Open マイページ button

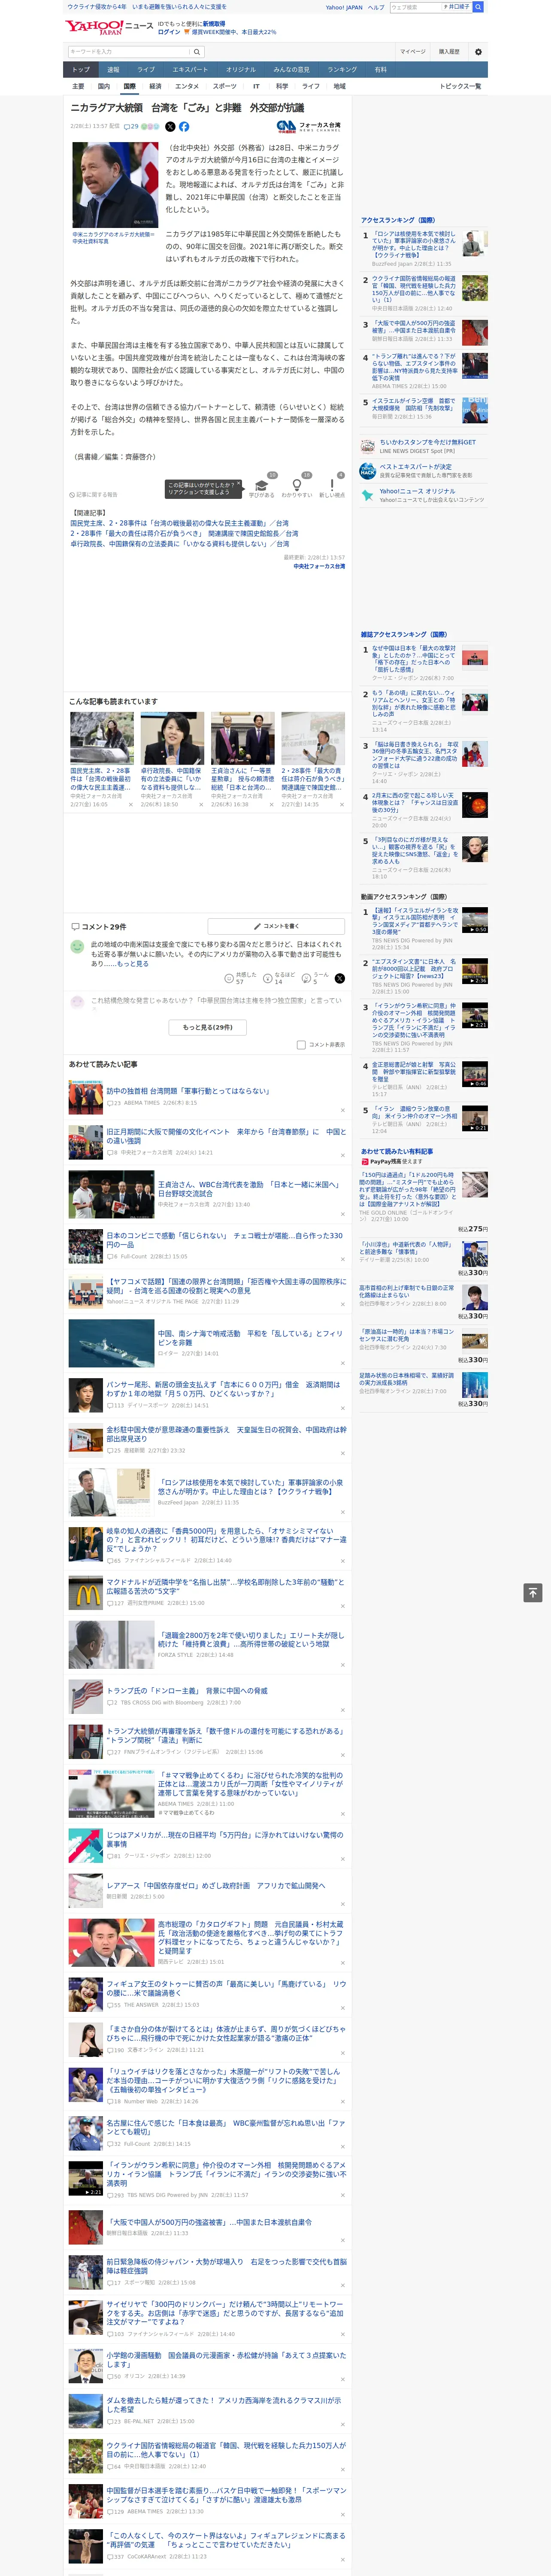coord(413,52)
